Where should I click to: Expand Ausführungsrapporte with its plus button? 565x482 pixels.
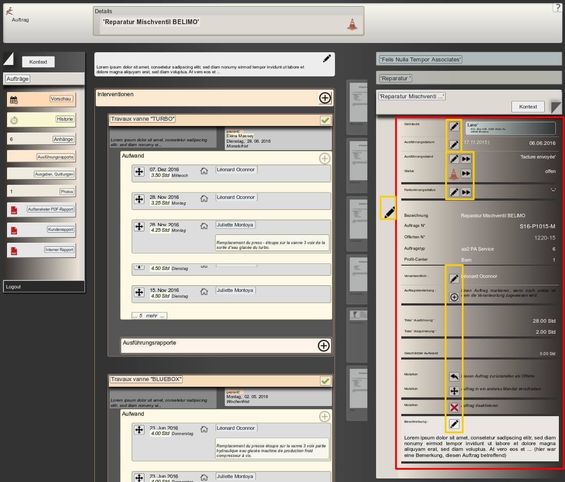tap(324, 345)
